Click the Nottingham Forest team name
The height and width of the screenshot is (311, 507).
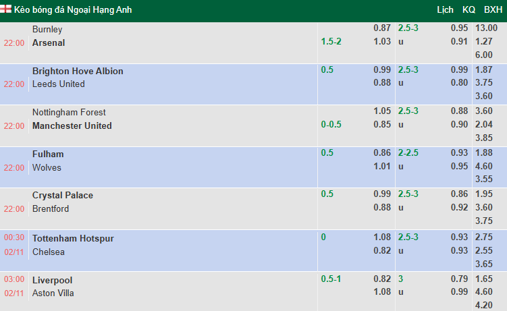69,112
